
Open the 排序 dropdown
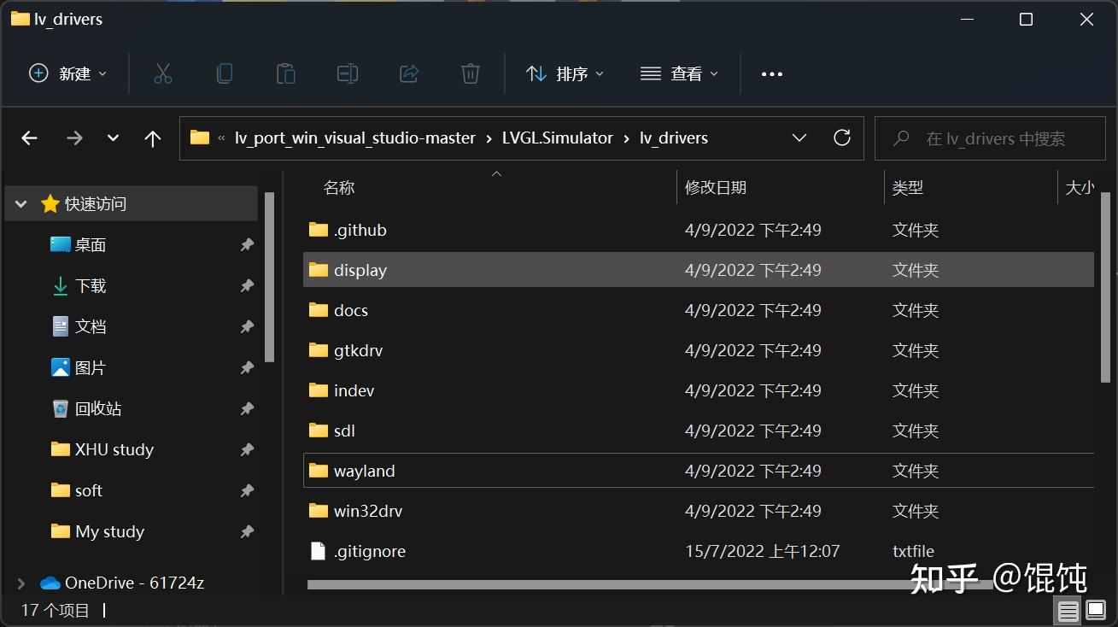click(x=565, y=73)
